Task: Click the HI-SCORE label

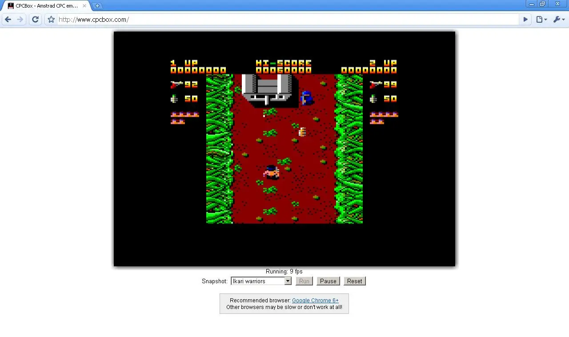Action: click(x=284, y=63)
